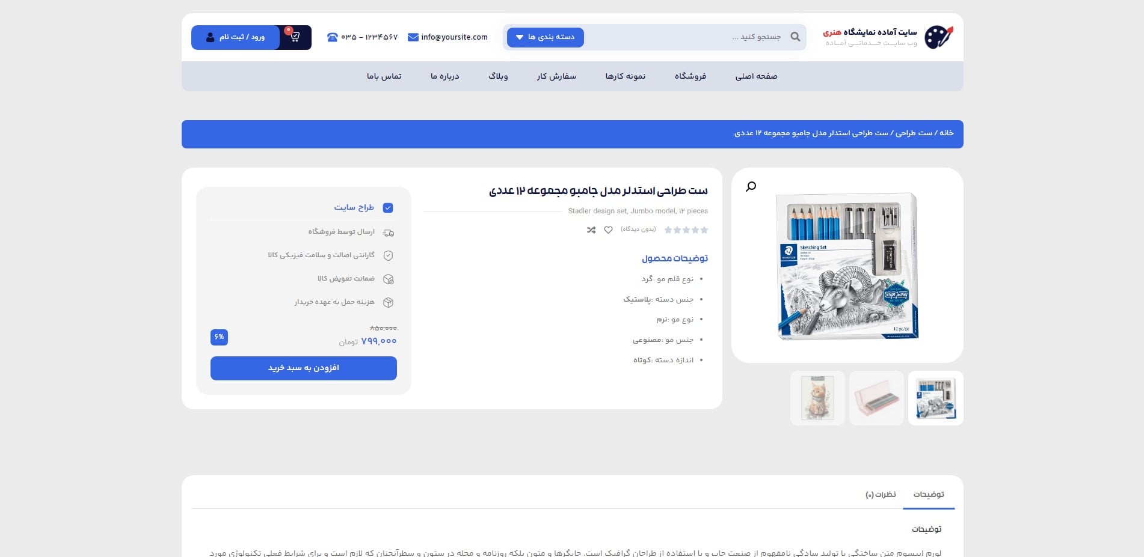
Task: Open تماس باما menu item
Action: (x=384, y=76)
